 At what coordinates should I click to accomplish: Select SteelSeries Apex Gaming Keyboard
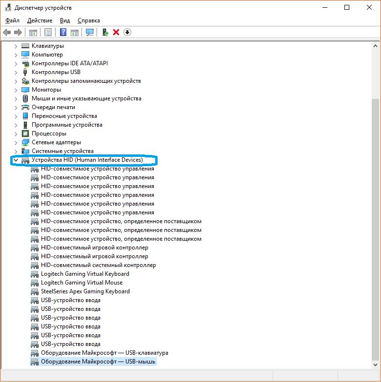tap(85, 291)
